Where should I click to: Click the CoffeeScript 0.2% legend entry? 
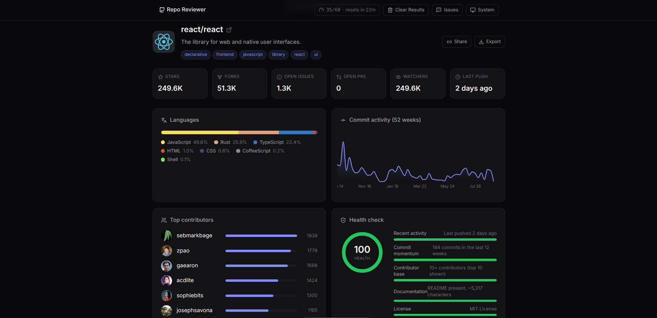(x=260, y=151)
